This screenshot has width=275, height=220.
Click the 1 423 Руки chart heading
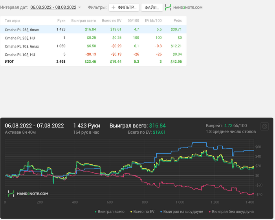coord(87,125)
